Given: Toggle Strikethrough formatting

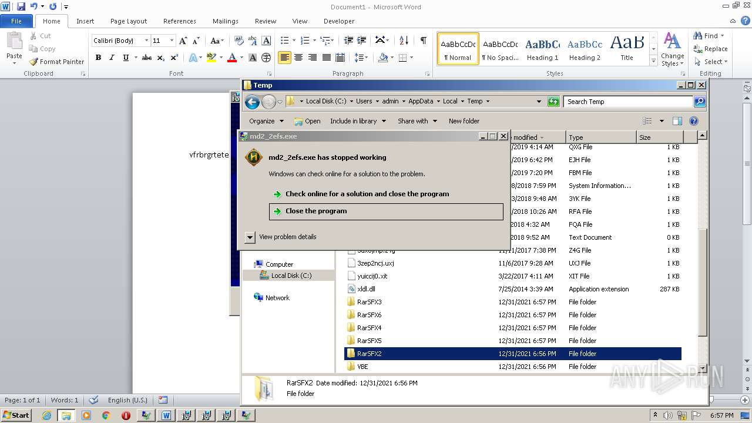Looking at the screenshot, I should point(147,58).
